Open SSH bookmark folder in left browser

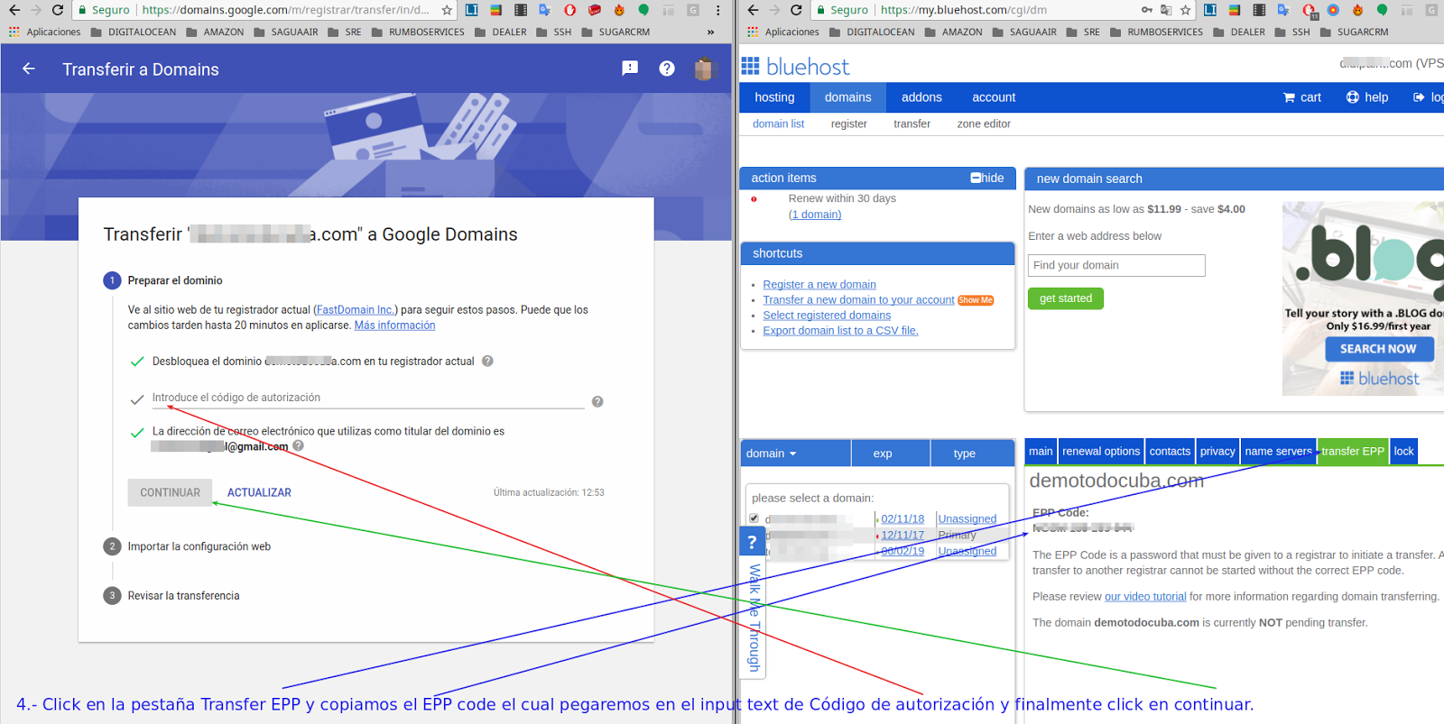[x=553, y=32]
